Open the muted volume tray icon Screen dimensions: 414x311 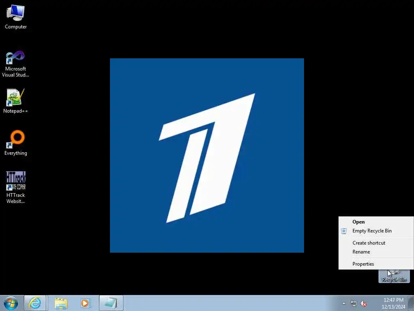pos(363,304)
